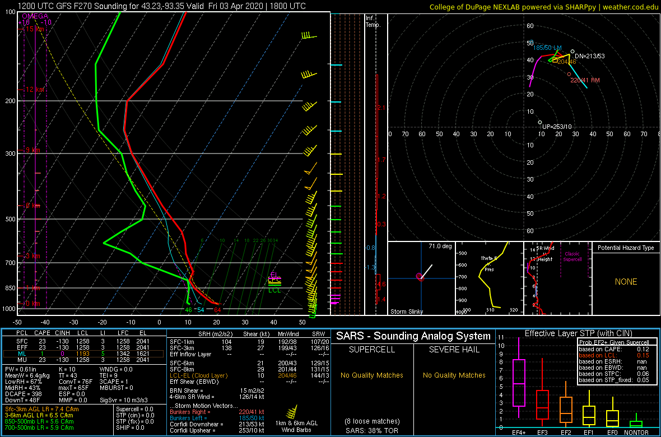Click the NONE hazard type text

626,282
